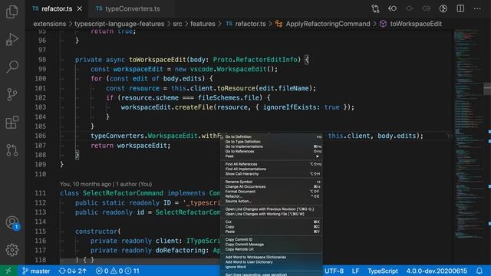The width and height of the screenshot is (491, 276).
Task: Change file encoding UTF-8
Action: click(334, 271)
